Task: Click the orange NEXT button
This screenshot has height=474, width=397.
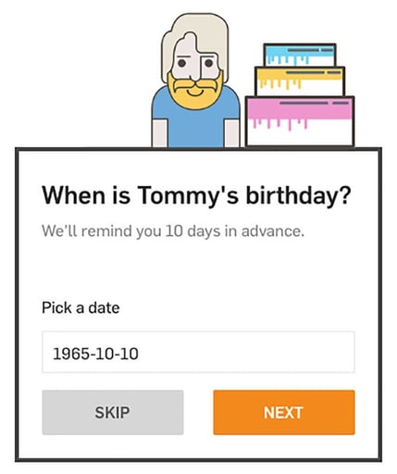Action: 284,412
